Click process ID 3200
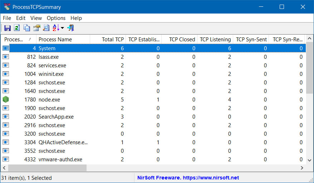 tap(30, 134)
